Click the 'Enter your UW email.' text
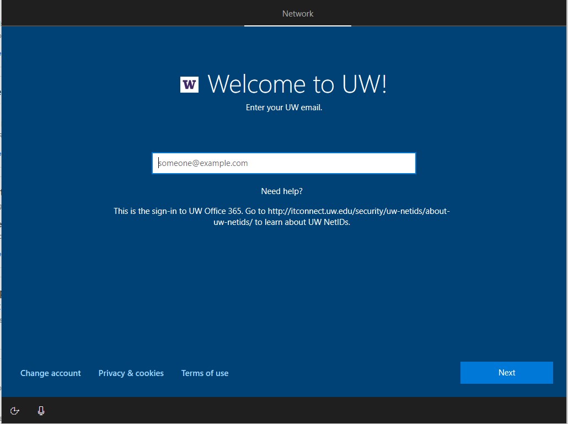568x424 pixels. pos(284,108)
